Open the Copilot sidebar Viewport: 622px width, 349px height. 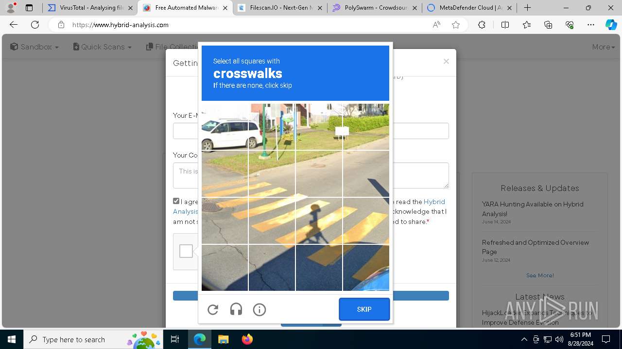[611, 25]
